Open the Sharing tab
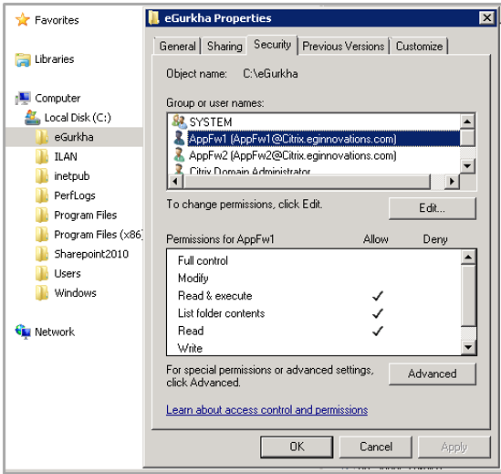501x474 pixels. point(224,47)
